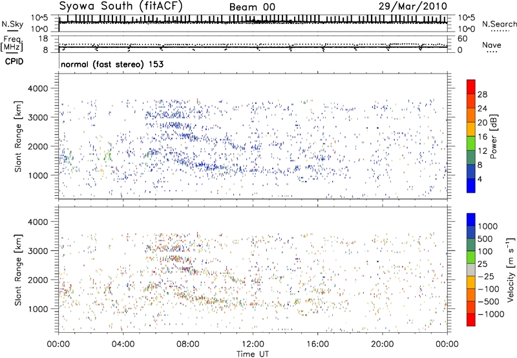Click the '500' value on Velocity colorbar
517x358 pixels.
point(485,239)
